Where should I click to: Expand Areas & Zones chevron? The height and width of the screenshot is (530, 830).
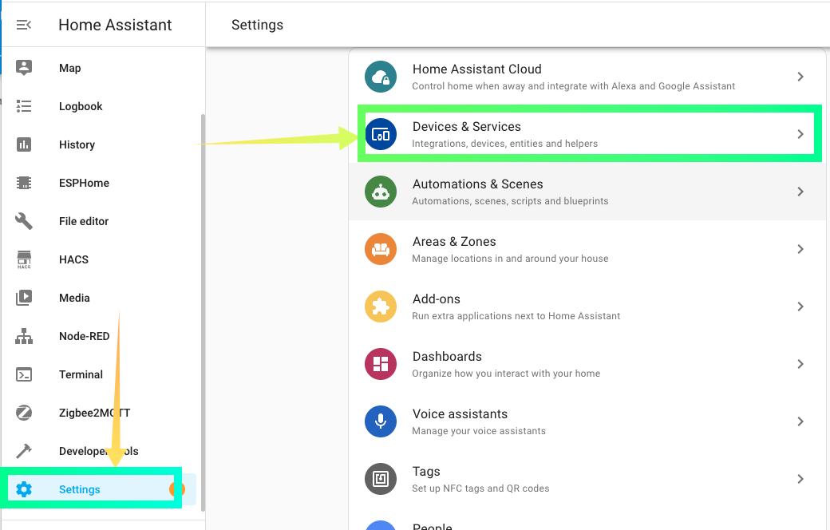[x=800, y=249]
